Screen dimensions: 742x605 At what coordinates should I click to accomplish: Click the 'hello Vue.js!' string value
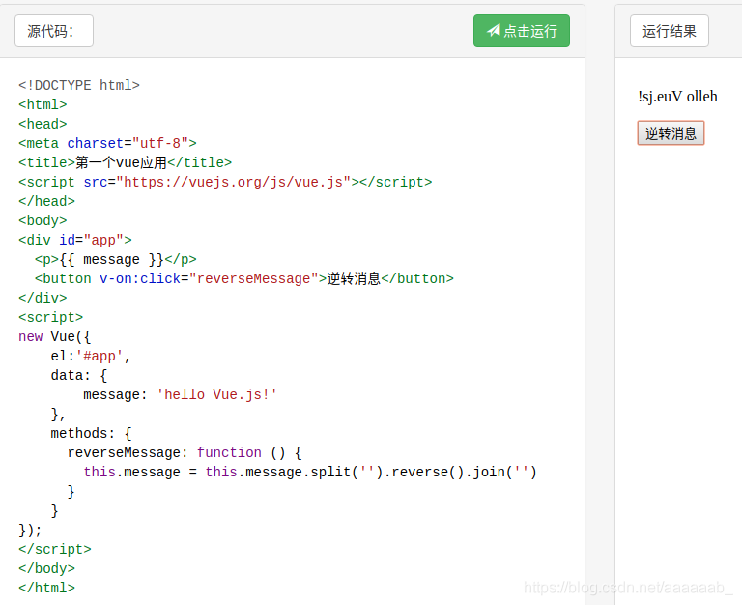point(217,394)
